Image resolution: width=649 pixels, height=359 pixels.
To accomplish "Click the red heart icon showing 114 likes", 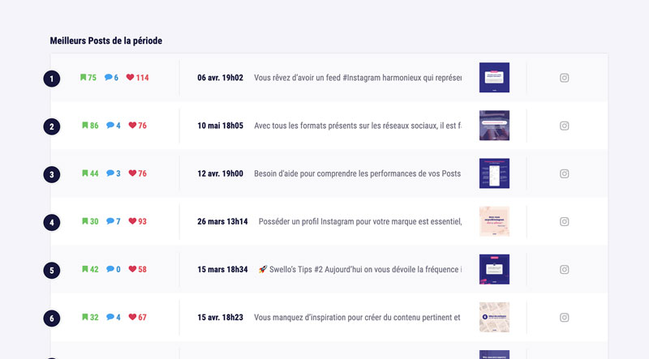I will [130, 78].
